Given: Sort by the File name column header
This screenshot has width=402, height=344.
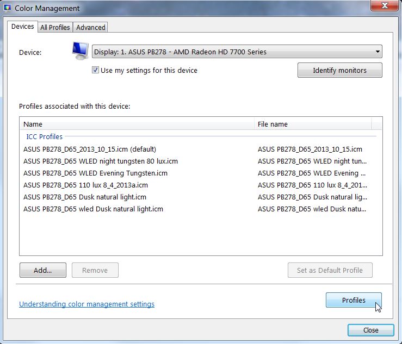Looking at the screenshot, I should click(x=313, y=124).
